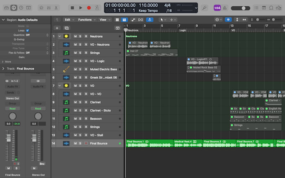
Task: Open the Snap mode dropdown
Action: pyautogui.click(x=218, y=20)
